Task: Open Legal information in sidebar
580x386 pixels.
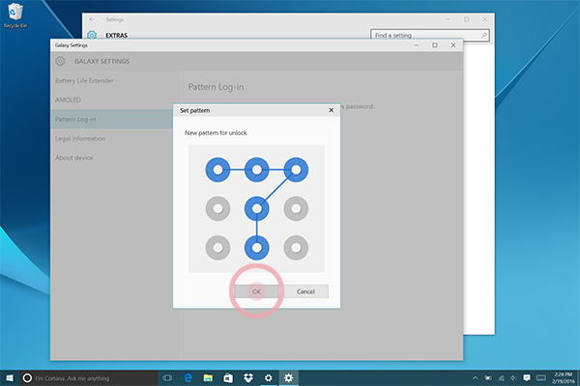Action: coord(80,139)
